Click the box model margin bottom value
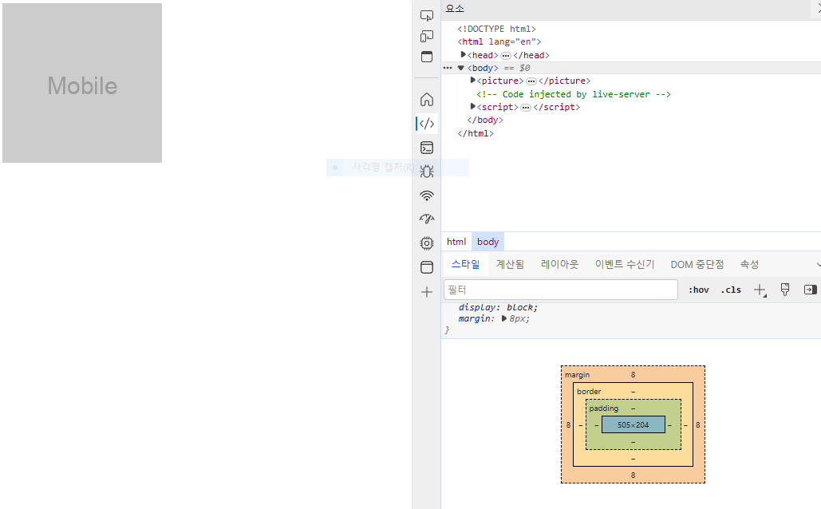The height and width of the screenshot is (509, 821). [633, 475]
